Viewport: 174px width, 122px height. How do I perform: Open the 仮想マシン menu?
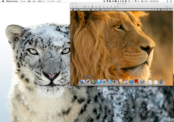tap(41, 1)
